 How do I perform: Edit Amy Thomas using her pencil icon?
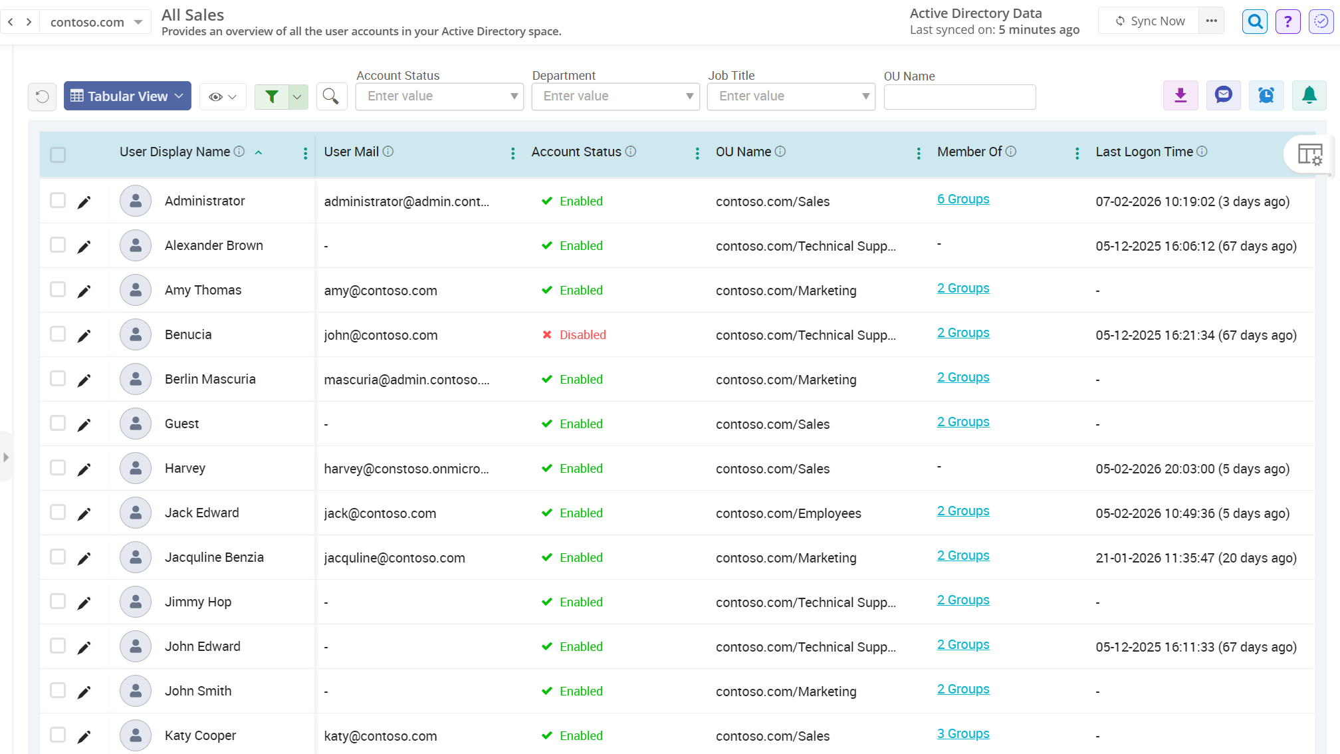coord(84,290)
